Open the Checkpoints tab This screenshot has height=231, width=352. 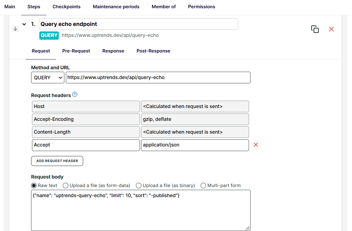click(66, 7)
